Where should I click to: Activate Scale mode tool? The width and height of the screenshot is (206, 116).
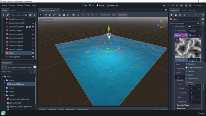(x=54, y=15)
